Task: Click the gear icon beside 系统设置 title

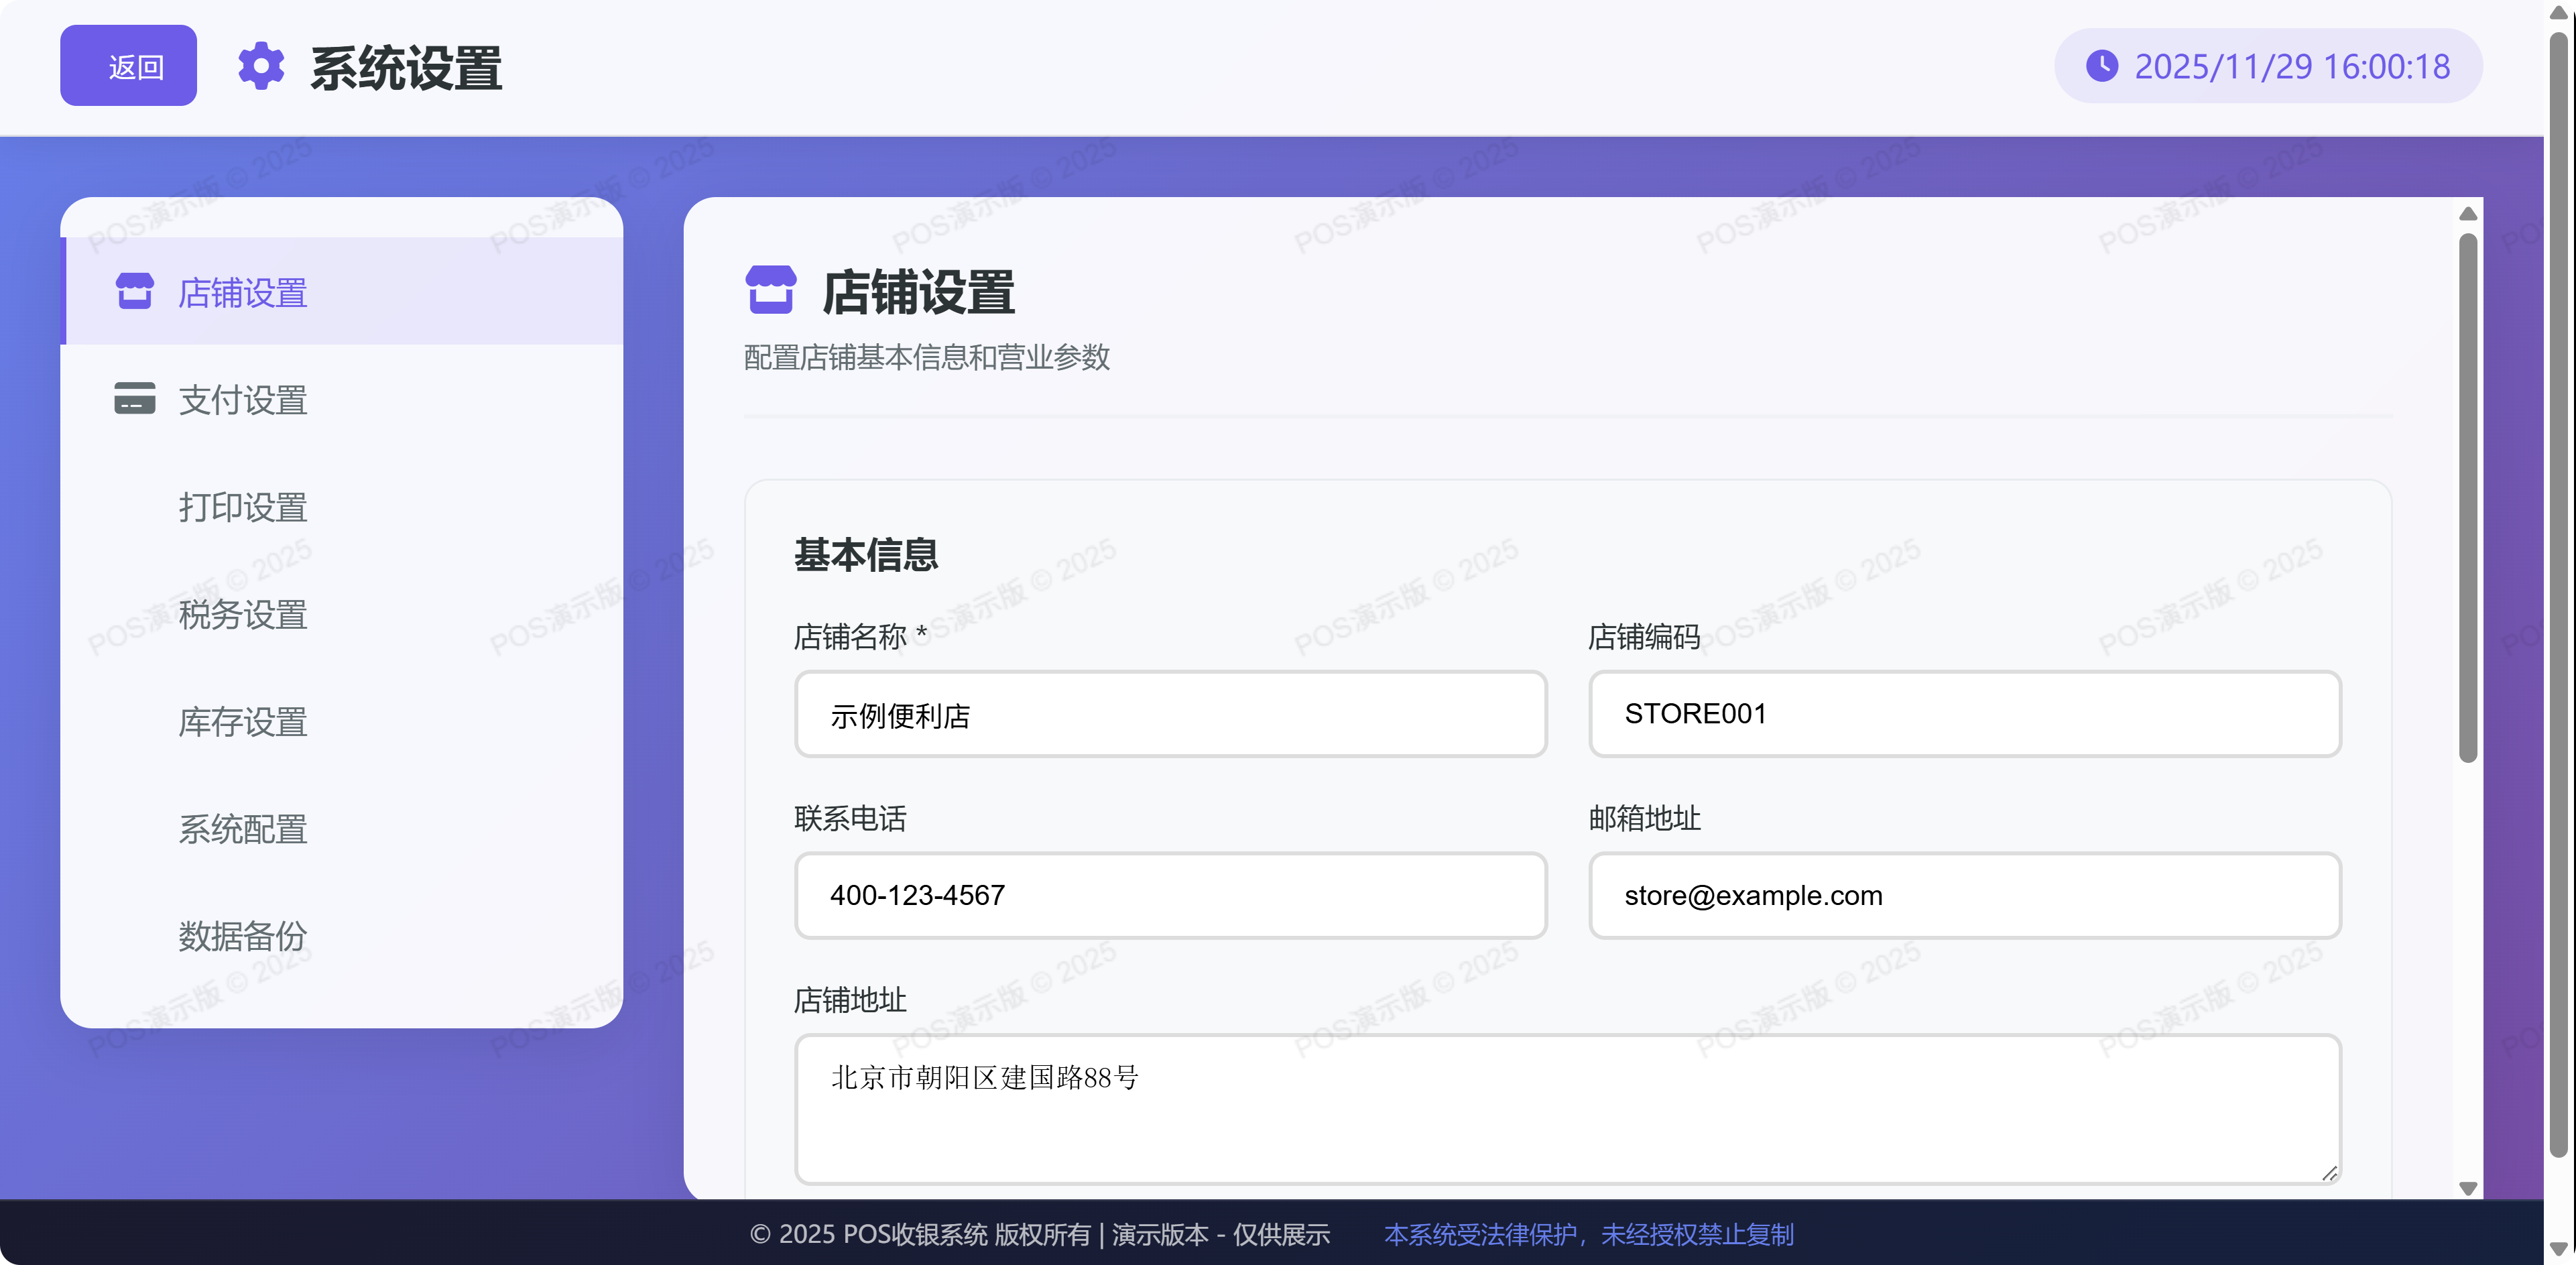Action: tap(260, 67)
